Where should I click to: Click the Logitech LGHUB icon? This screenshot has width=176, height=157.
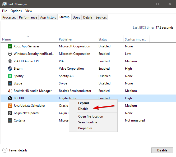click(x=10, y=98)
